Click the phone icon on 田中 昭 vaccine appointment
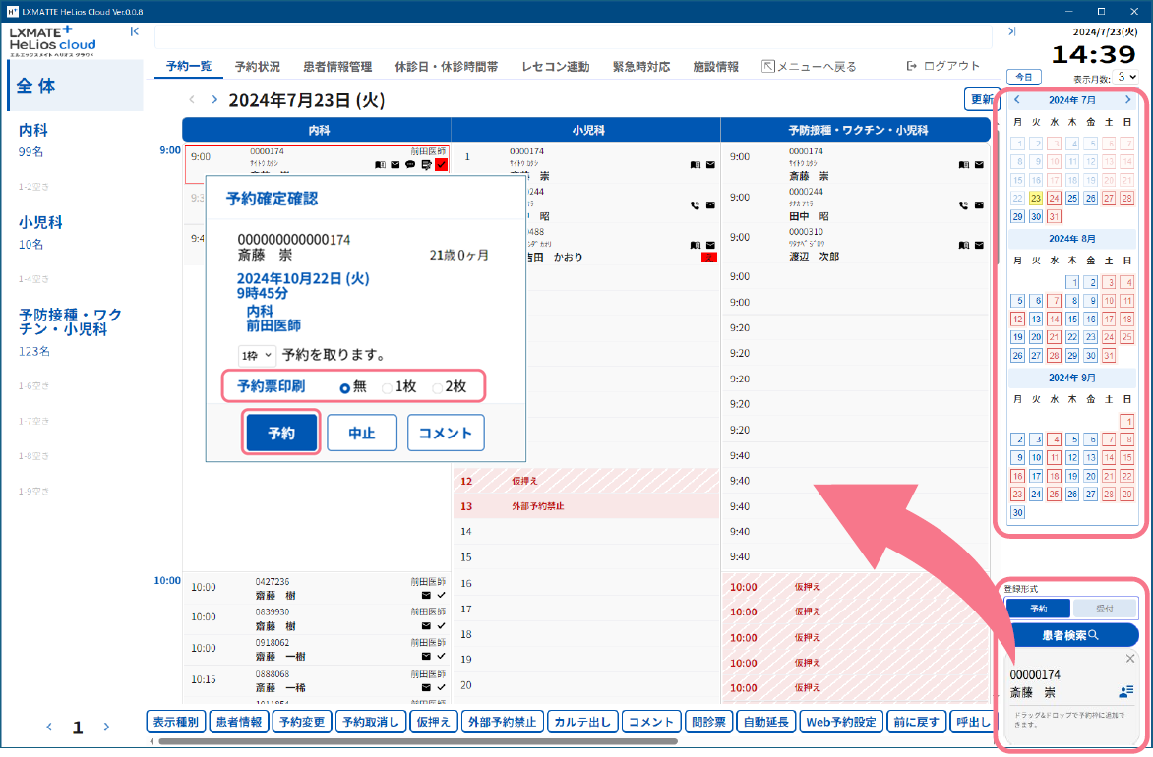 [x=964, y=205]
